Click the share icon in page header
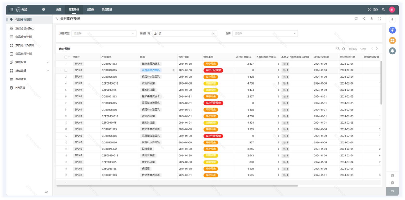405x200 pixels. click(364, 19)
